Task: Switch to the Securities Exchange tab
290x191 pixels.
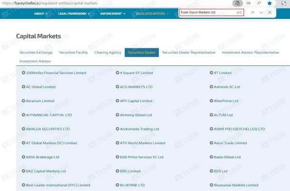Action: click(x=36, y=53)
